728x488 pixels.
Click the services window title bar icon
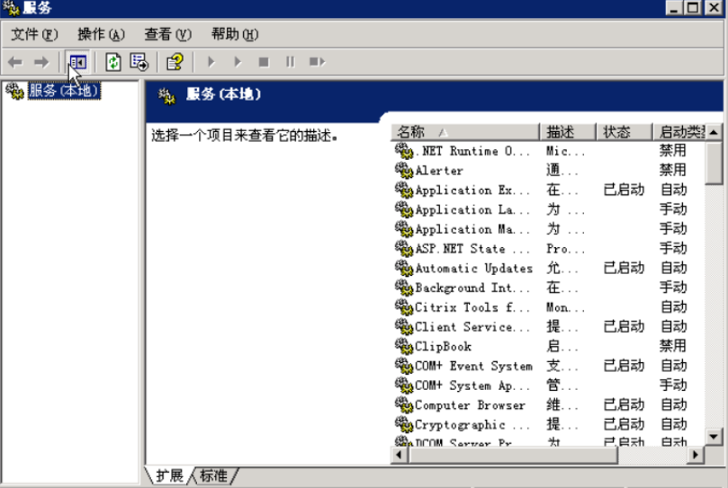click(11, 8)
